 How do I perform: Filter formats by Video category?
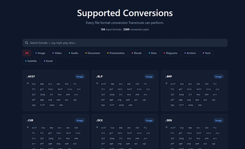coord(57,53)
